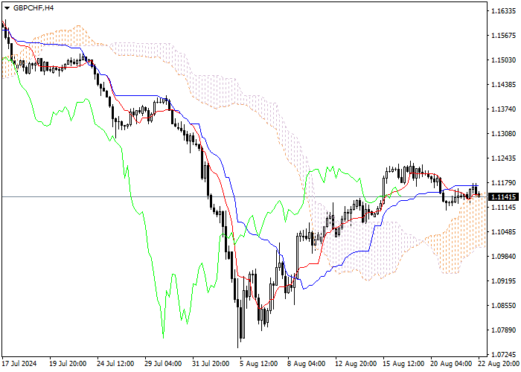The height and width of the screenshot is (372, 521).
Task: Click price axis value 1.11145
Action: point(503,208)
